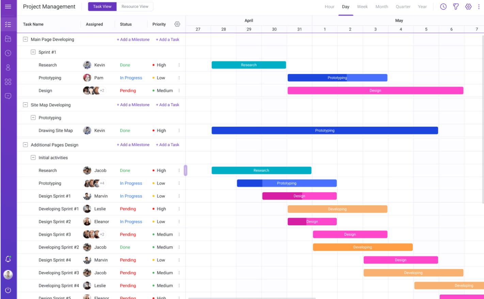Open the filter funnel icon
Image resolution: width=484 pixels, height=299 pixels.
click(x=456, y=6)
